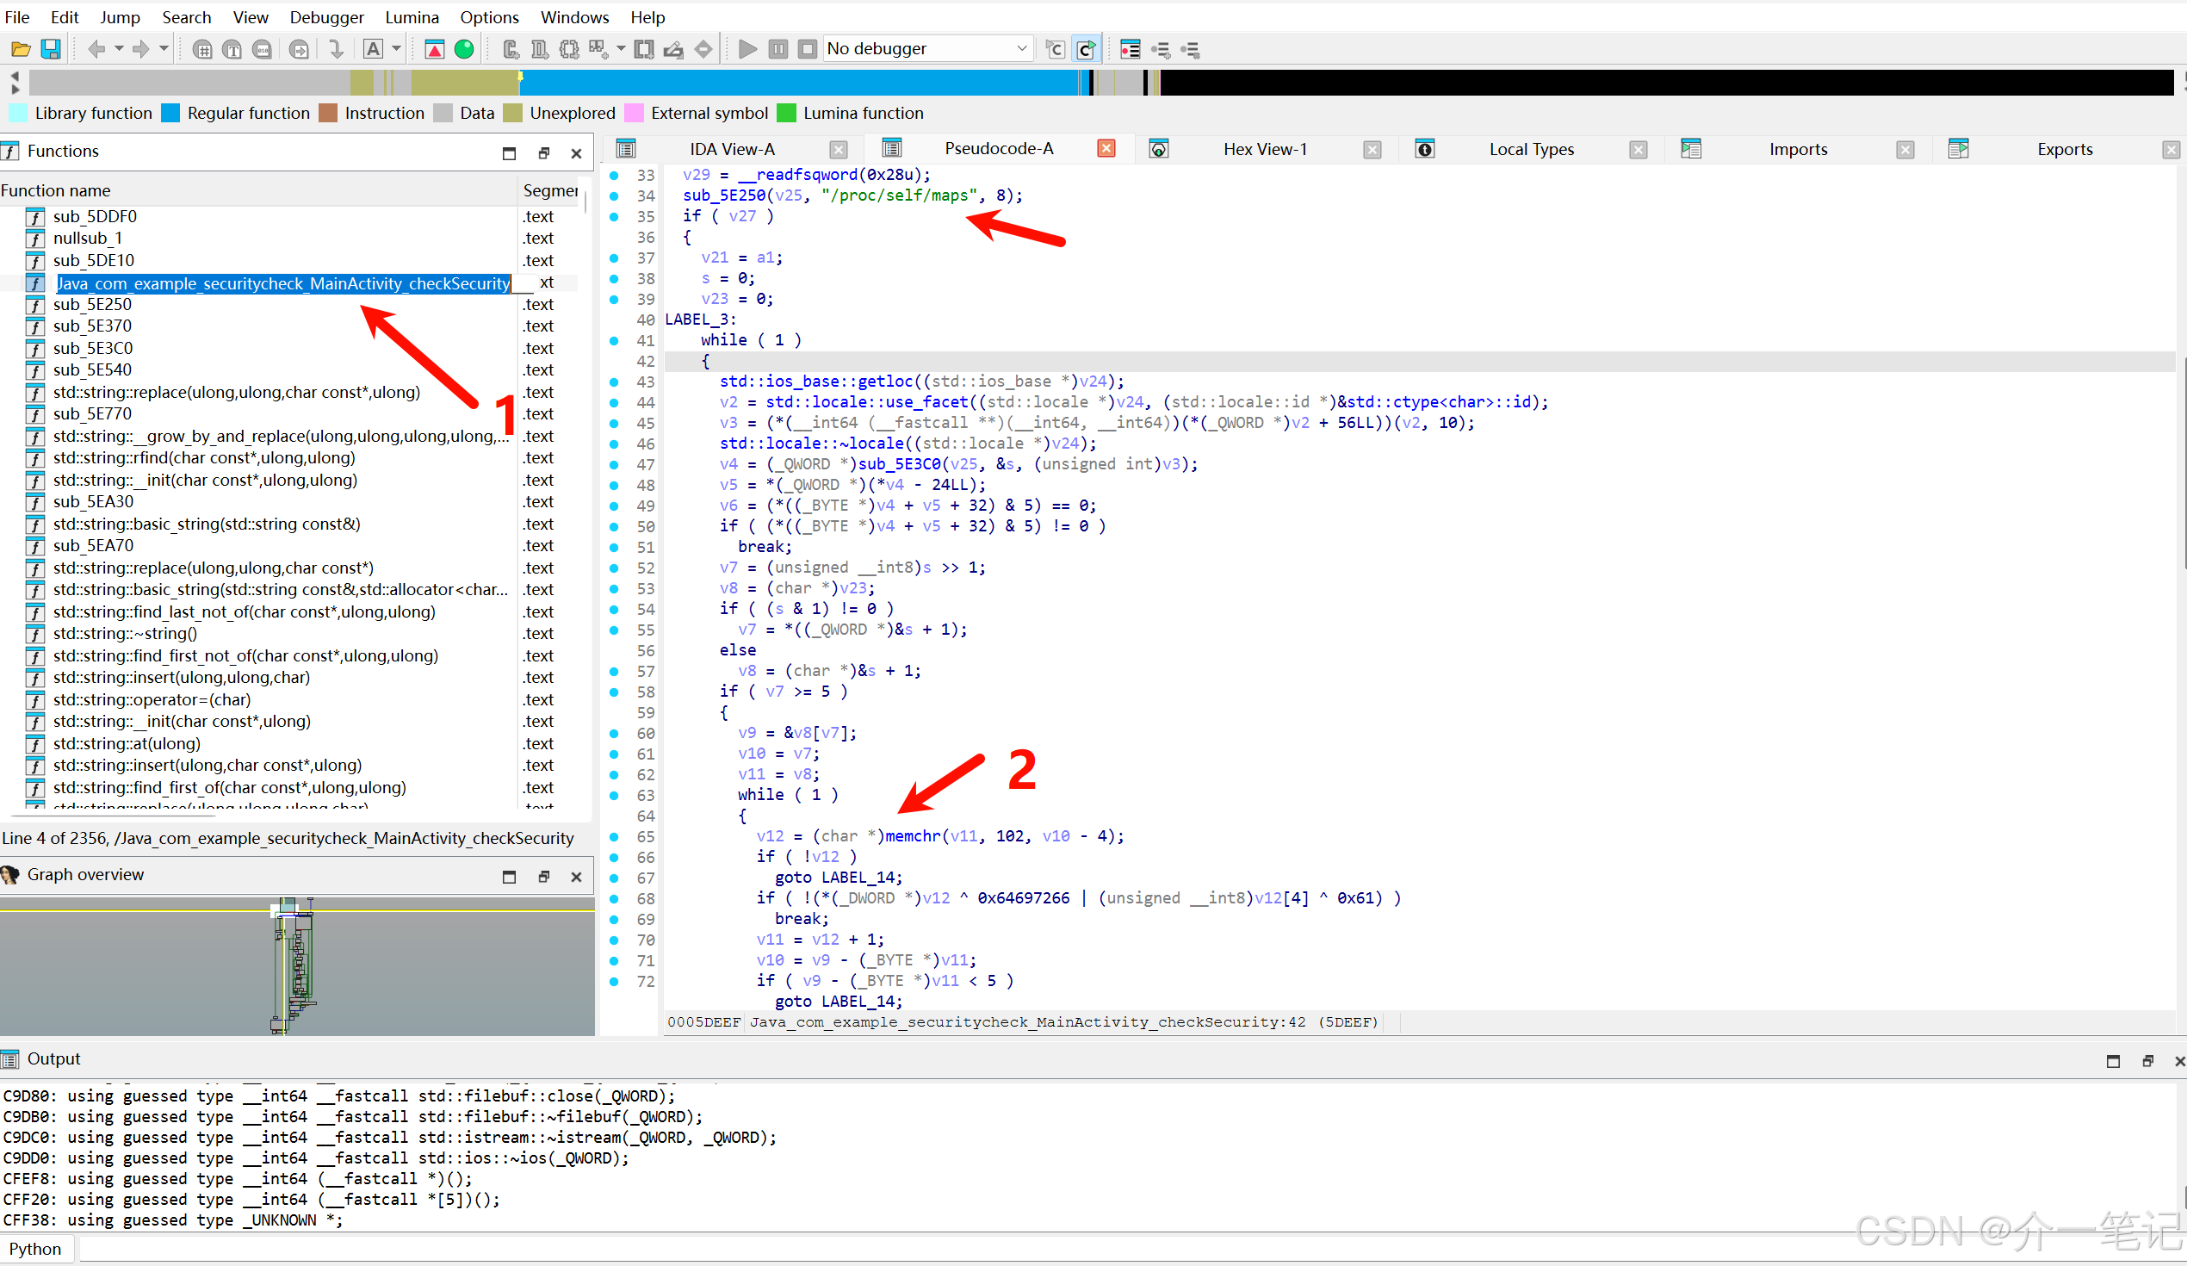
Task: Click the save database floppy icon
Action: click(x=51, y=49)
